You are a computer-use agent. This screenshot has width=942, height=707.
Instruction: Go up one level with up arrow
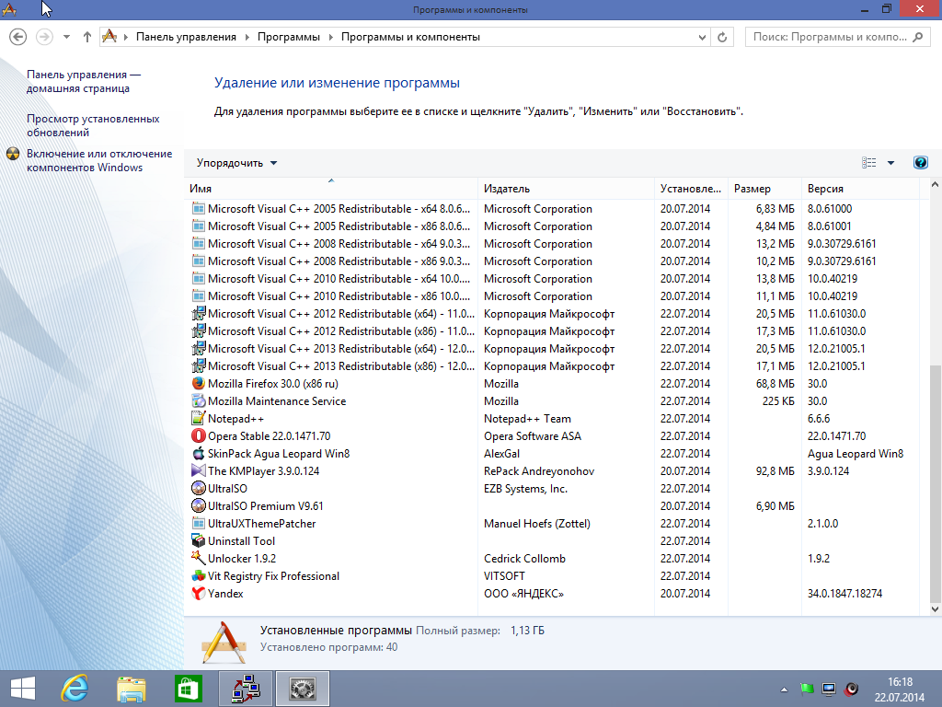87,37
